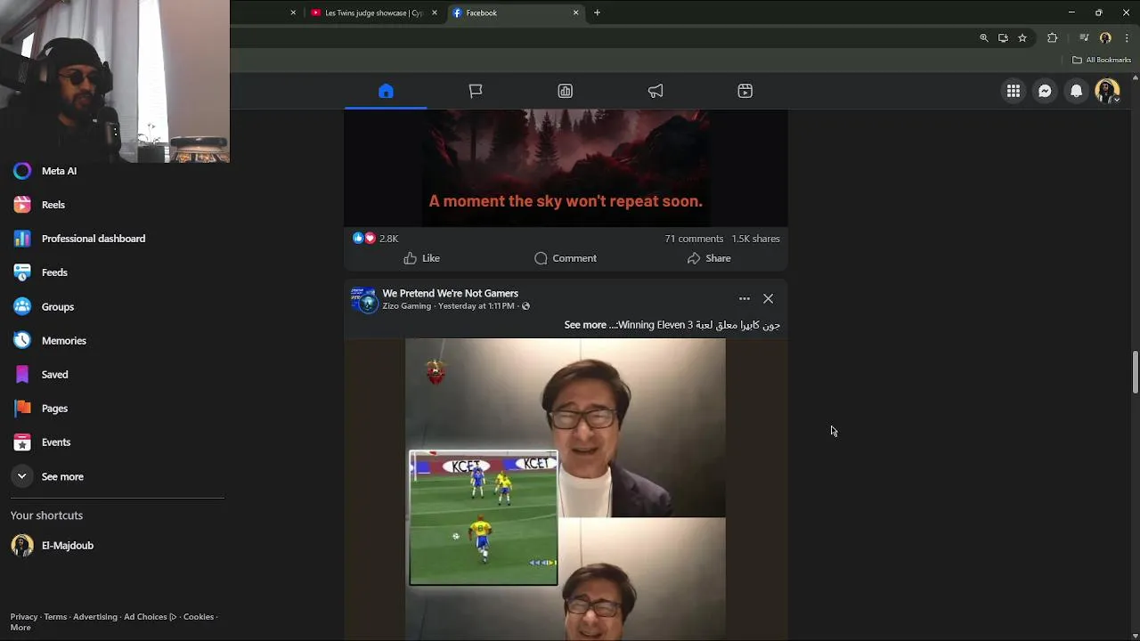
Task: Share the sky moment post
Action: point(709,258)
